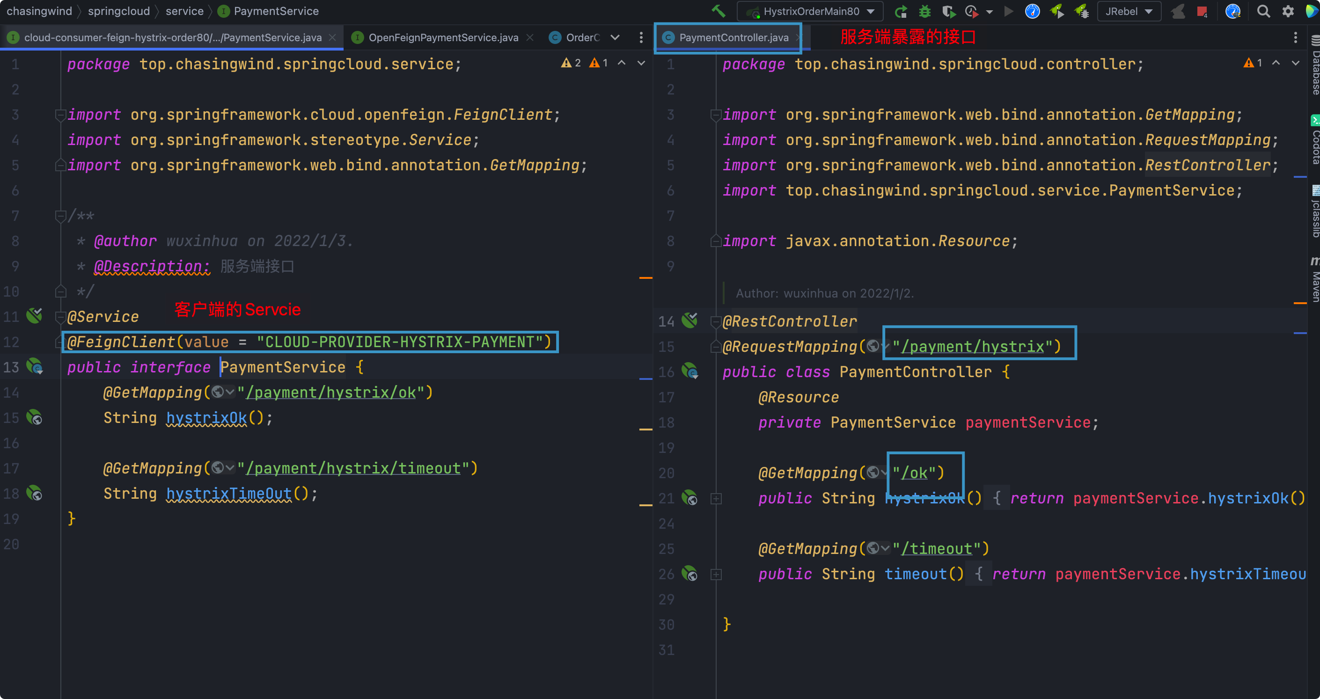The width and height of the screenshot is (1320, 699).
Task: Click Spring bean gutter icon at @RestController line 14
Action: [689, 320]
